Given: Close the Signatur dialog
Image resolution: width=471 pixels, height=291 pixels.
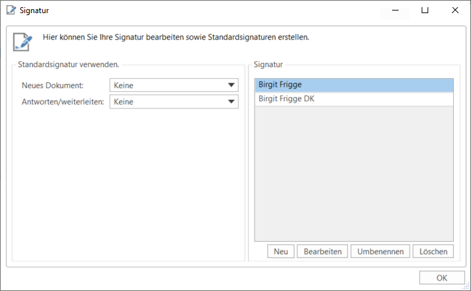Looking at the screenshot, I should 455,11.
